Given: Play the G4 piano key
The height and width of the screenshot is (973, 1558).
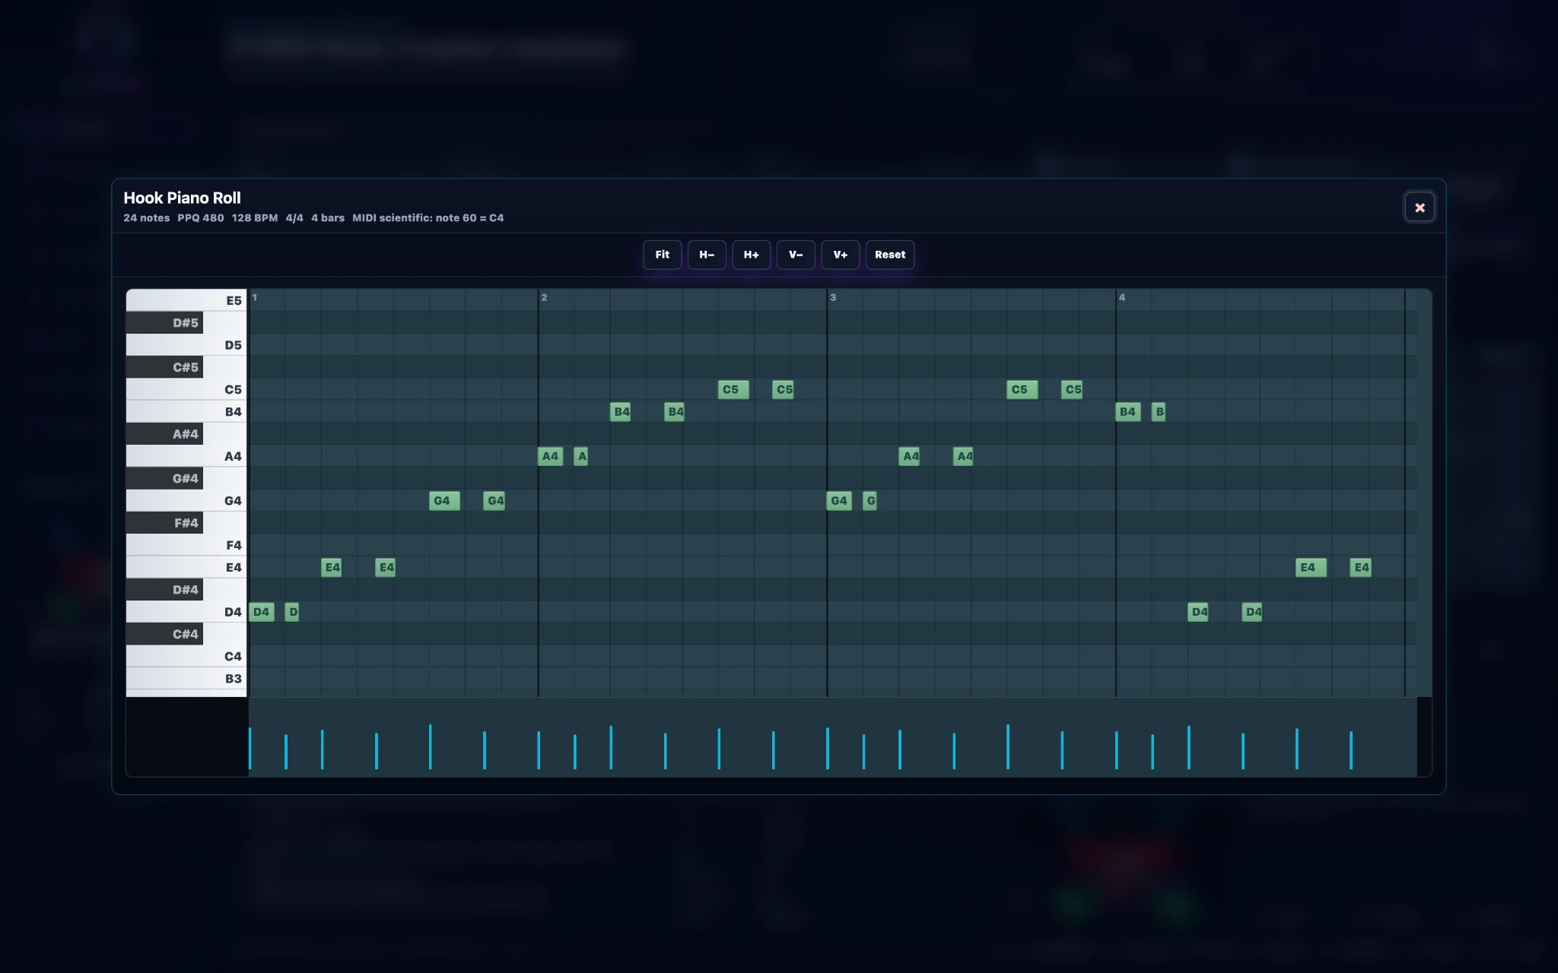Looking at the screenshot, I should pos(186,500).
